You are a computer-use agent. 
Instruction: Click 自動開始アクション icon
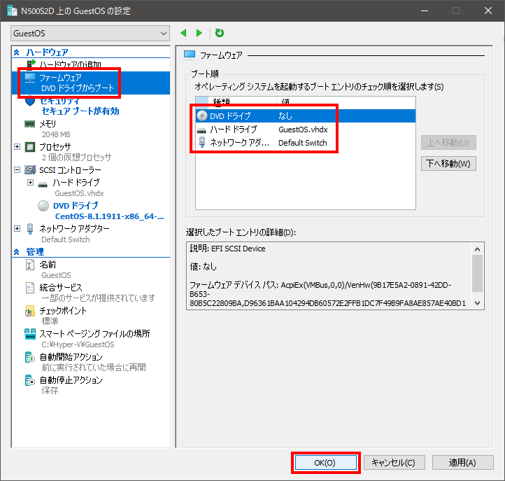pos(30,357)
